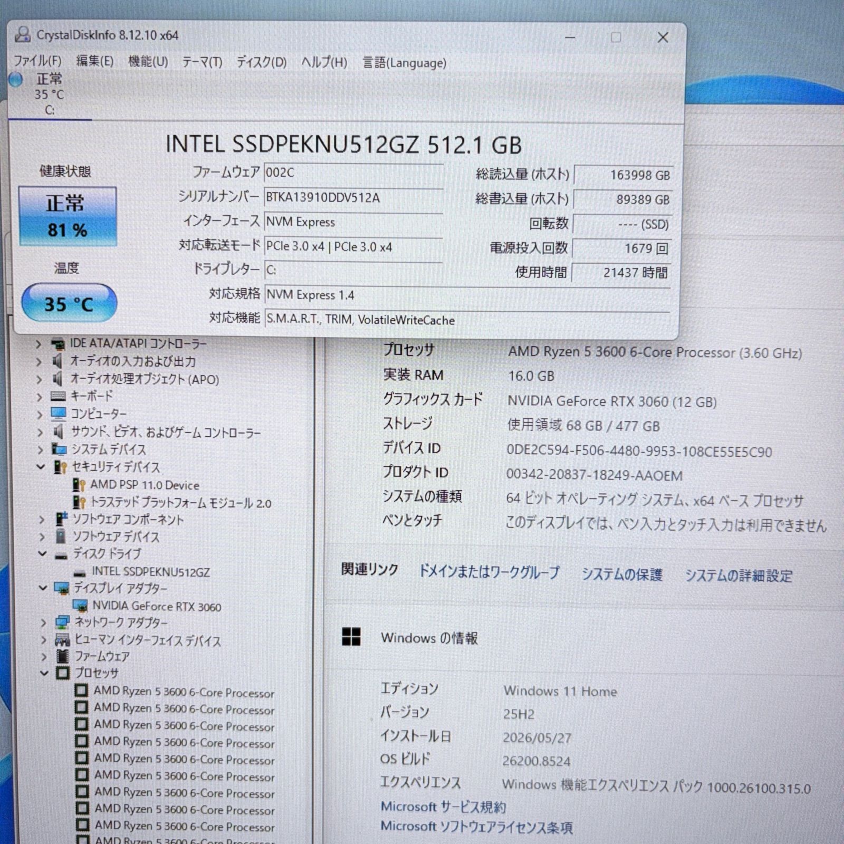Click the システム デバイス folder icon
844x844 pixels.
click(59, 449)
